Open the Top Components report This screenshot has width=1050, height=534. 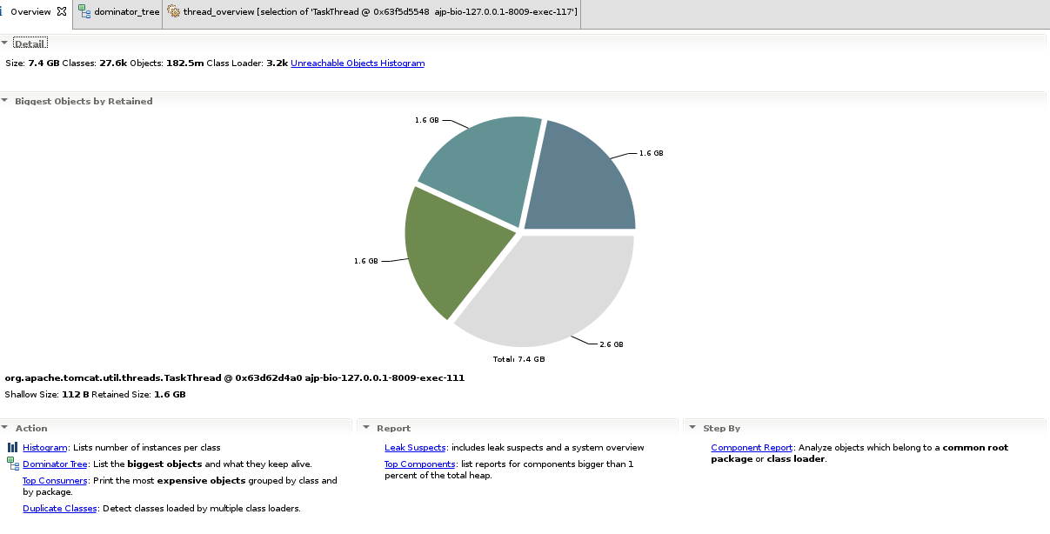pos(420,464)
